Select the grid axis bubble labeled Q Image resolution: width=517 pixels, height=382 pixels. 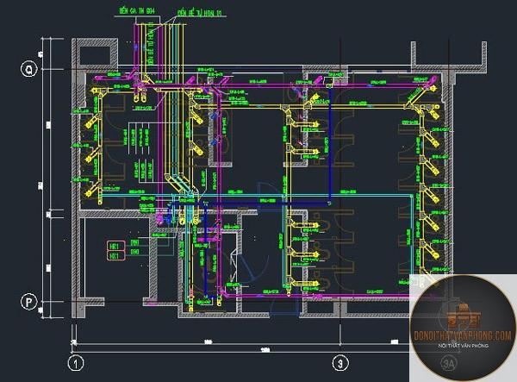coord(29,69)
